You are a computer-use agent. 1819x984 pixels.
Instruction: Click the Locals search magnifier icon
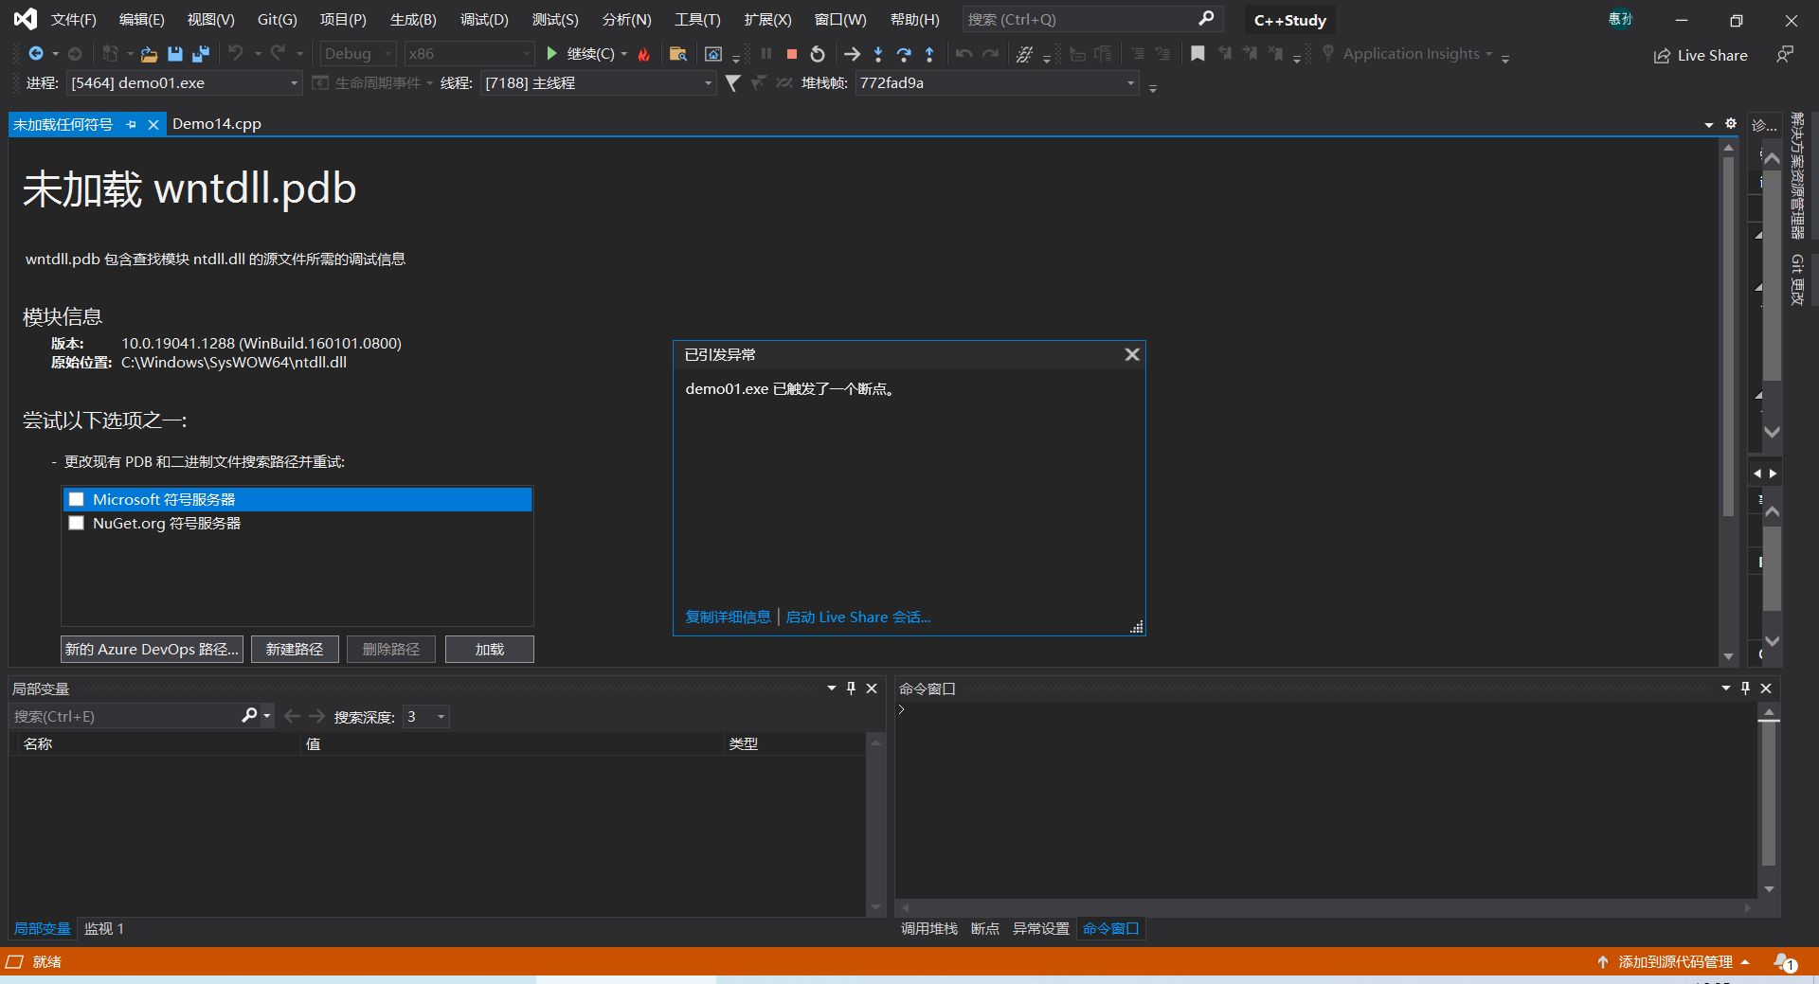(x=249, y=716)
